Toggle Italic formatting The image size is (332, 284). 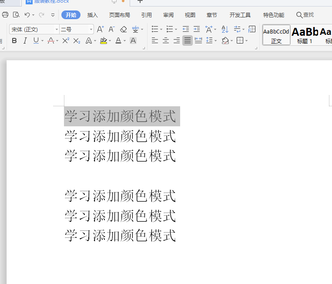pos(25,41)
